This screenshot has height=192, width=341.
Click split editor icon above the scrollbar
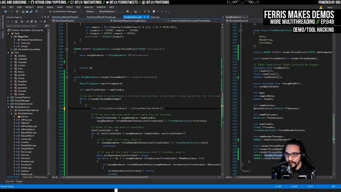[x=223, y=25]
